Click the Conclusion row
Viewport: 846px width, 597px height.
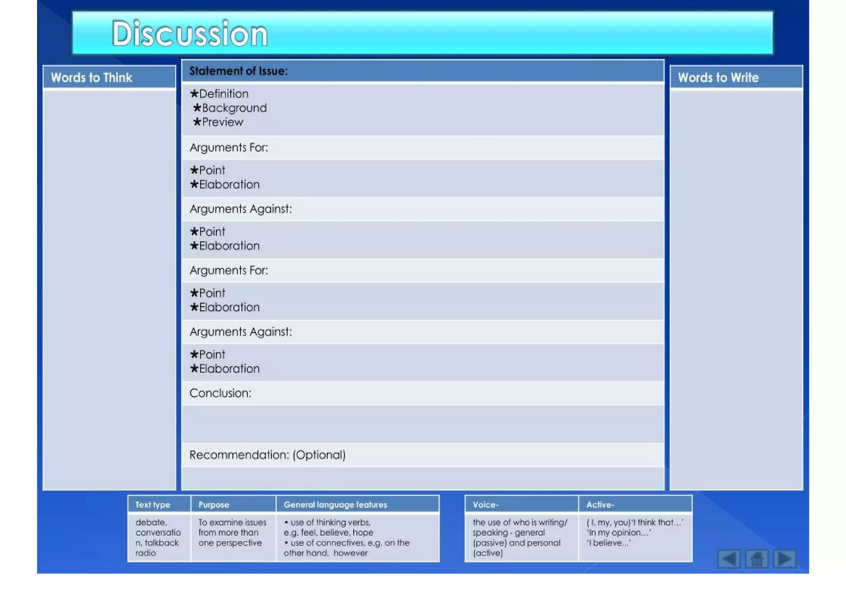click(x=423, y=393)
